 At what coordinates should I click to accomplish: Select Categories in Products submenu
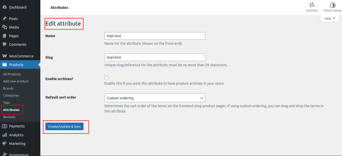(11, 95)
